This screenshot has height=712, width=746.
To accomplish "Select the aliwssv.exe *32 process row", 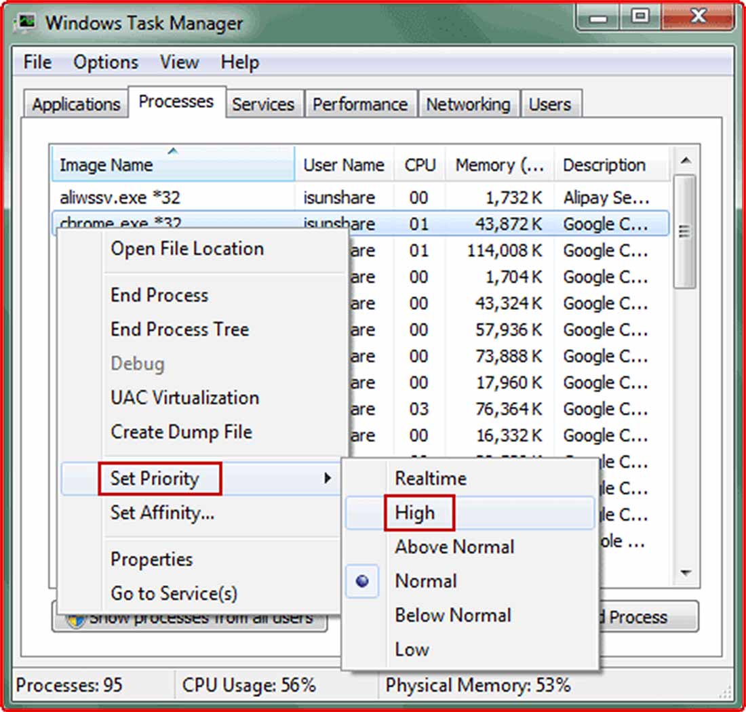I will point(361,197).
